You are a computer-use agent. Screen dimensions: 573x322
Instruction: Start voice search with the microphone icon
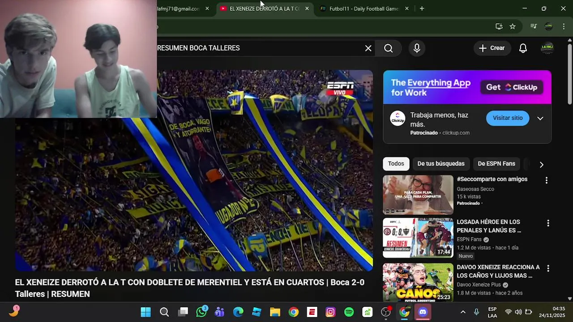(x=417, y=48)
